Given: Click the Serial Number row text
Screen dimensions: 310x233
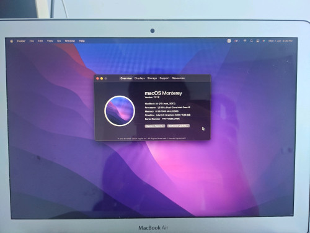Looking at the screenshot, I should click(x=162, y=119).
